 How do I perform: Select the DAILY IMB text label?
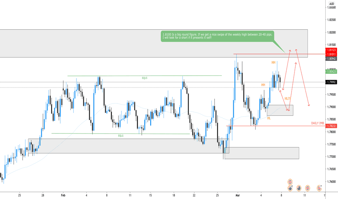(318, 123)
